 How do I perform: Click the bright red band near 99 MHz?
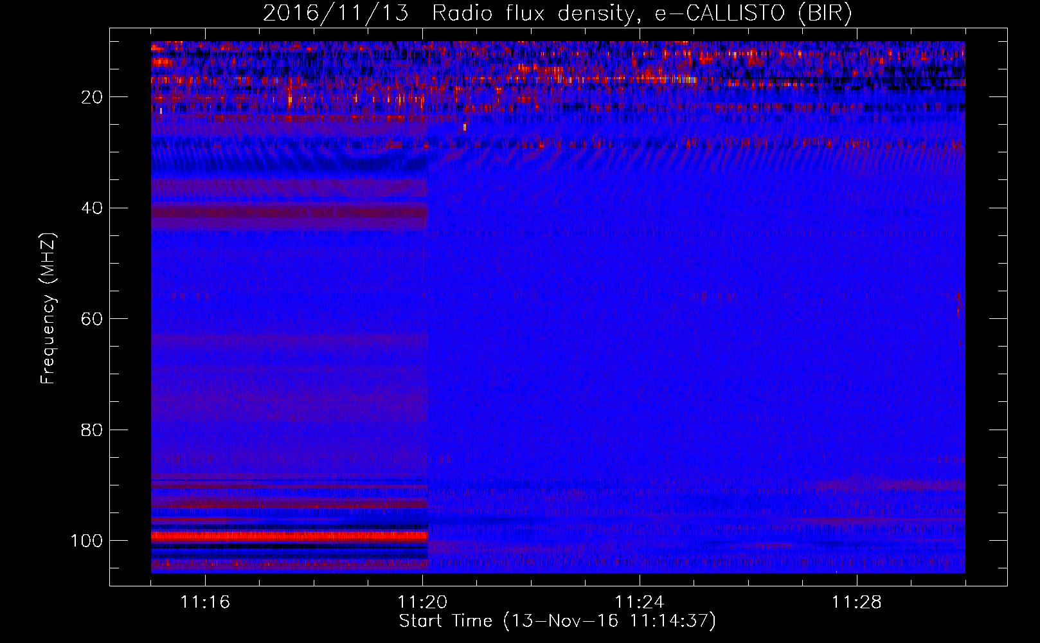(289, 535)
